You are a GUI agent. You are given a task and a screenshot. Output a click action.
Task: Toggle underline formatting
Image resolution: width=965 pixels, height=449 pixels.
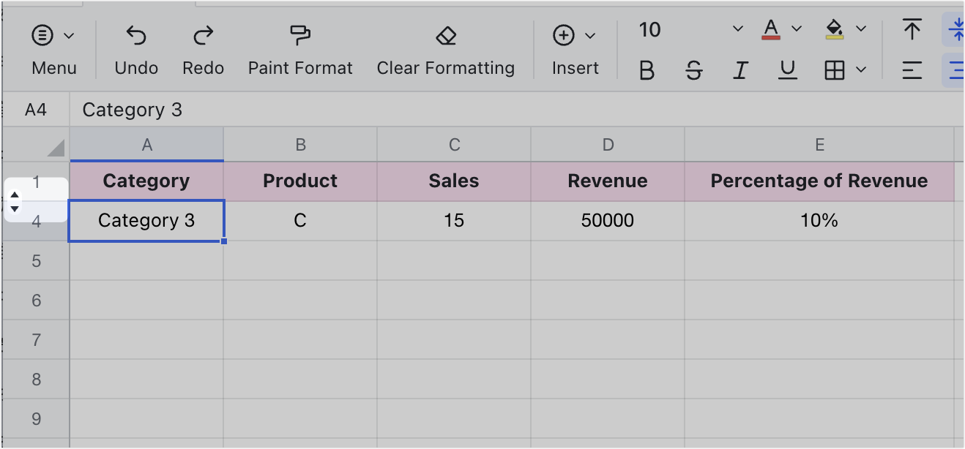tap(786, 69)
